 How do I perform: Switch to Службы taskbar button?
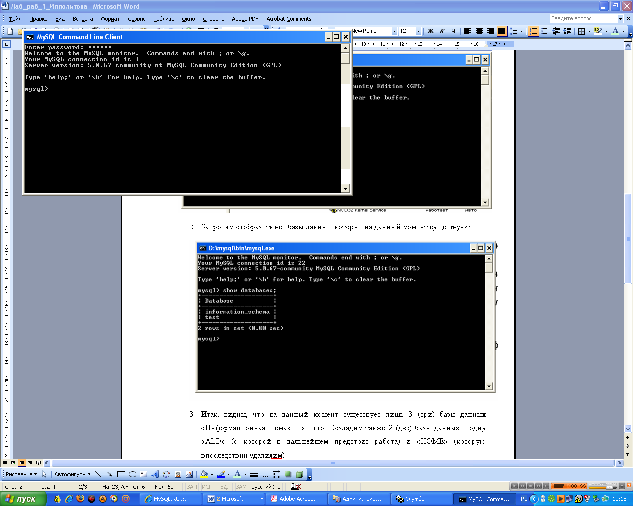point(421,499)
